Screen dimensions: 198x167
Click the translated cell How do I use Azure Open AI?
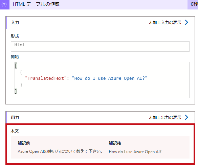pos(135,152)
